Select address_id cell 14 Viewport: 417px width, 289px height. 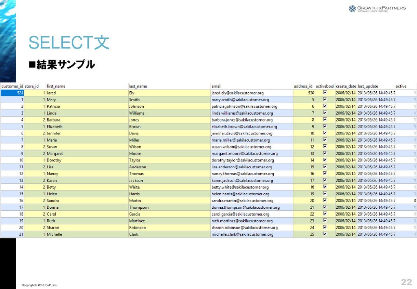304,160
